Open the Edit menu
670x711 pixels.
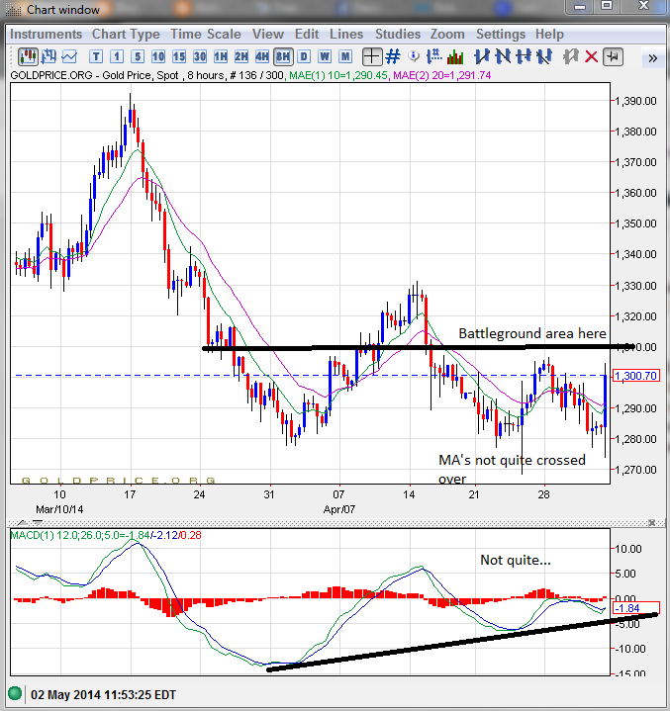click(307, 34)
